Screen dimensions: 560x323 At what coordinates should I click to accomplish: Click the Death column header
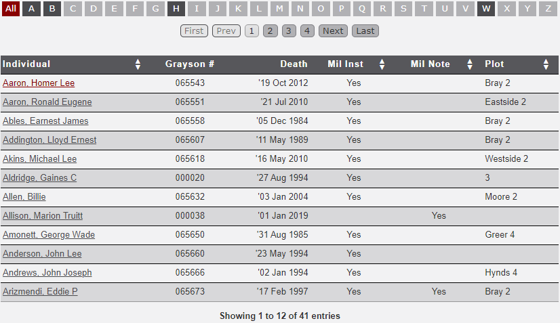pyautogui.click(x=294, y=64)
